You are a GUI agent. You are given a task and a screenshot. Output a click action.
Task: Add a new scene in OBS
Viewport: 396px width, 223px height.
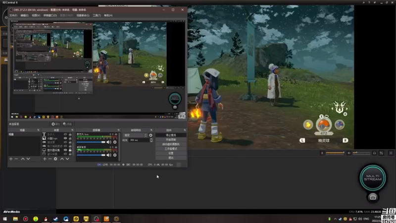coord(11,159)
